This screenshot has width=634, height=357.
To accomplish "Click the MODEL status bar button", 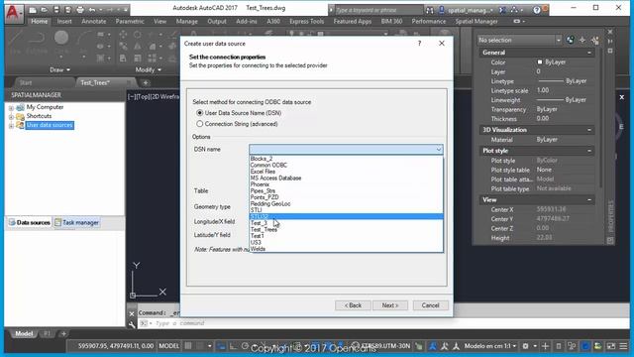I will pyautogui.click(x=168, y=346).
